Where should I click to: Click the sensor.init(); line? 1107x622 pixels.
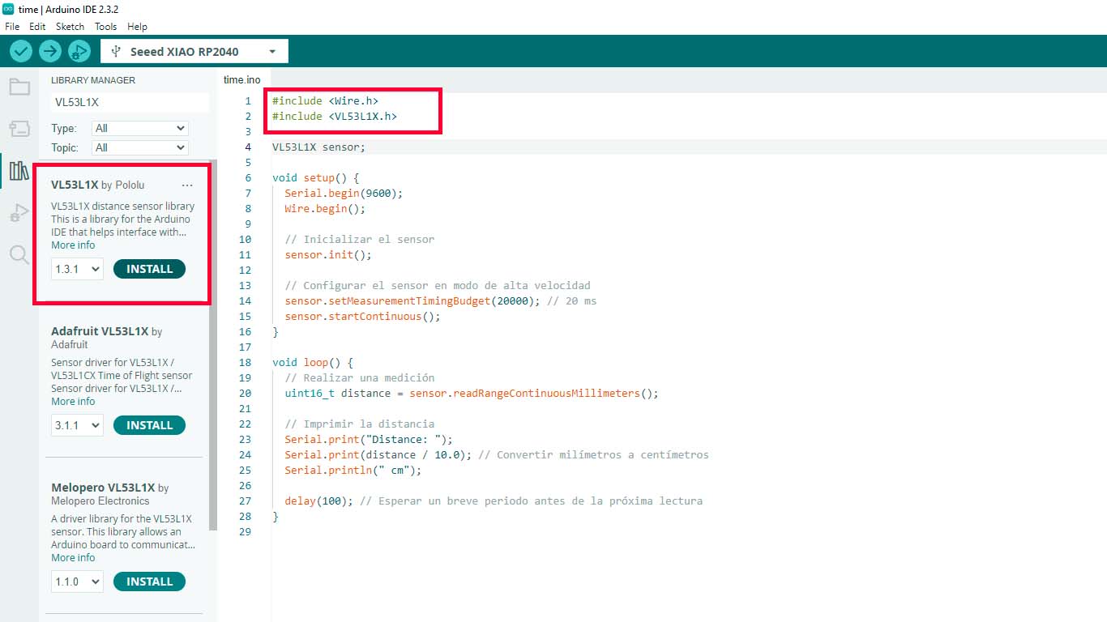pyautogui.click(x=328, y=255)
